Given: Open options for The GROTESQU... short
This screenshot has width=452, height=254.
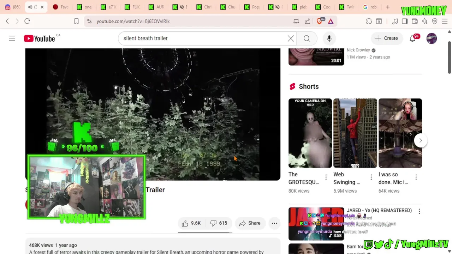Looking at the screenshot, I should pos(326,177).
